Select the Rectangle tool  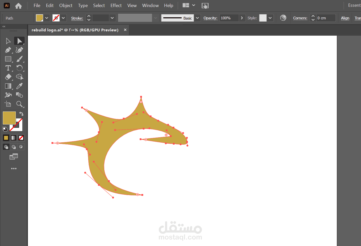click(8, 59)
